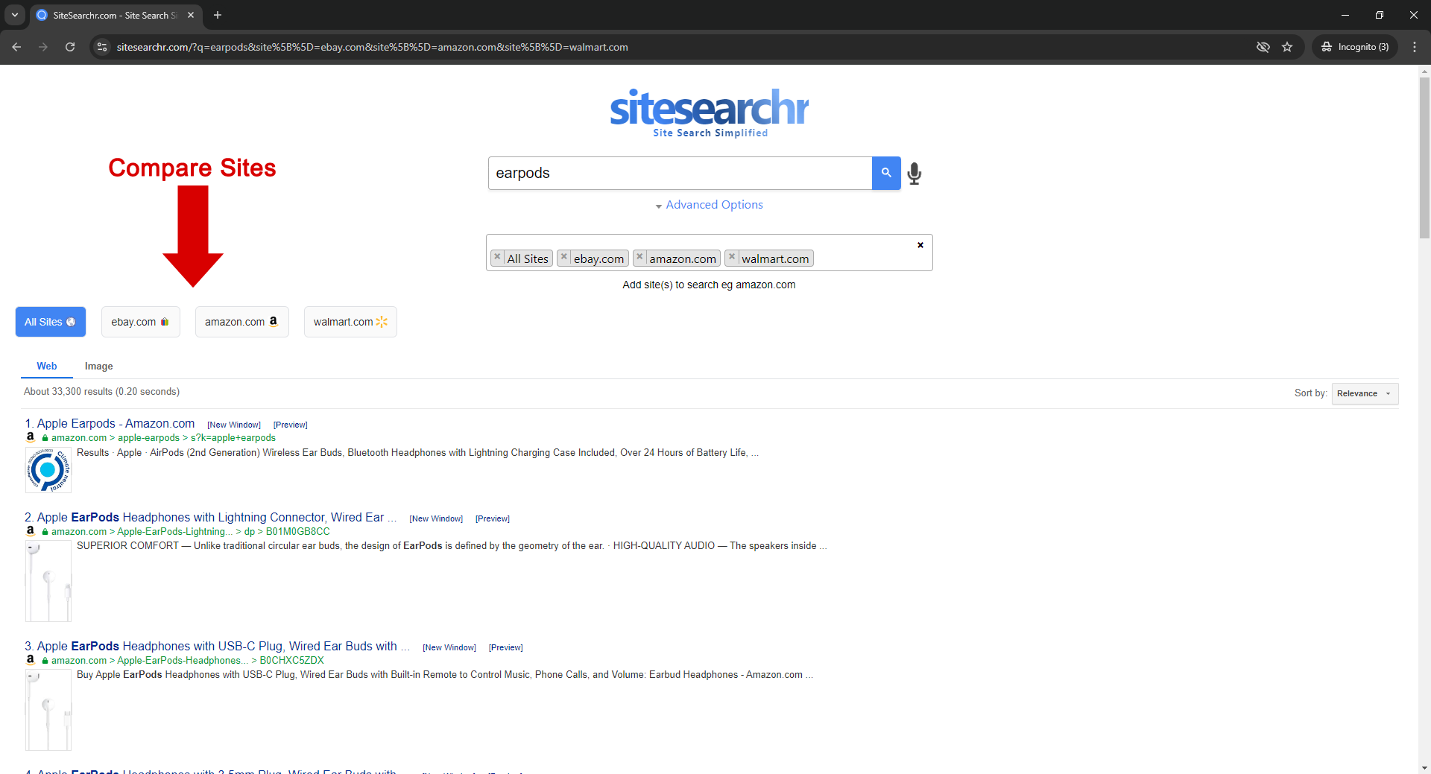Screen dimensions: 1431x774
Task: Click the browser address bar URL
Action: click(x=373, y=47)
